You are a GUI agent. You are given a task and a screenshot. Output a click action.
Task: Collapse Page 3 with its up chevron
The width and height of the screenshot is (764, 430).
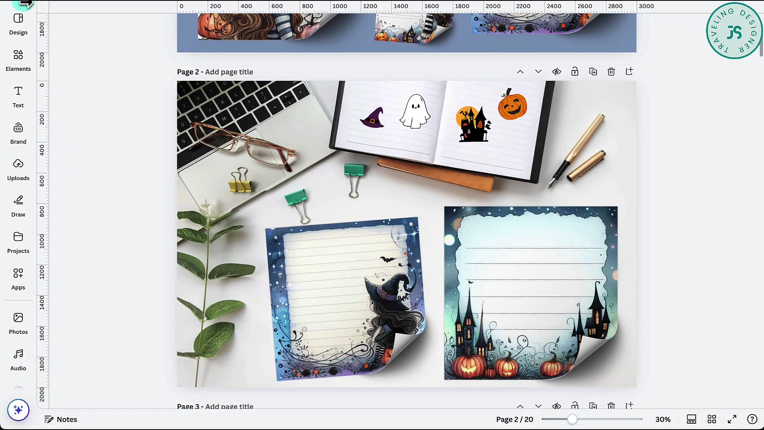[x=520, y=406]
